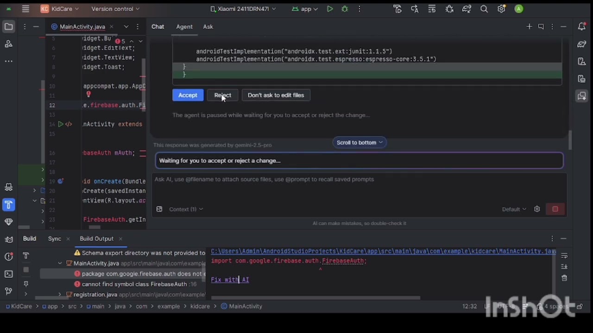This screenshot has height=333, width=593.
Task: Reject the agent's proposed change
Action: click(222, 95)
